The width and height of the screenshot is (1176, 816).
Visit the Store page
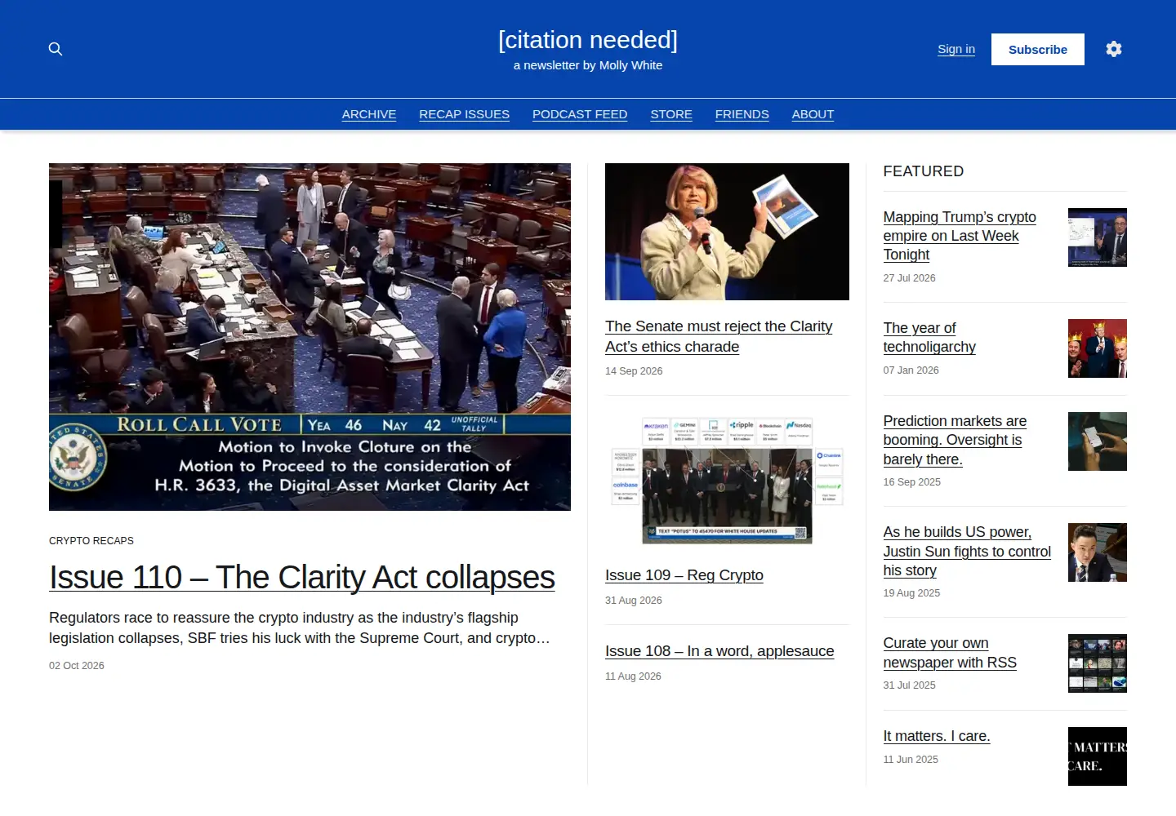click(x=671, y=114)
